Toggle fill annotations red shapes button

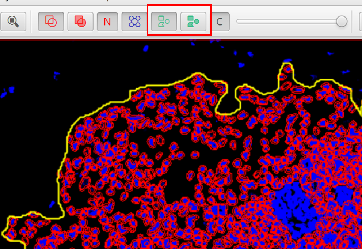click(80, 22)
